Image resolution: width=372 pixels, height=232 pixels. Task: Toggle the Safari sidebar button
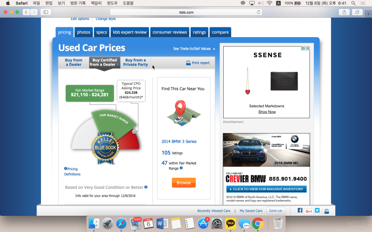click(x=46, y=12)
